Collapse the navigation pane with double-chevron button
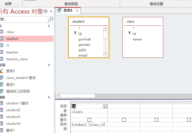This screenshot has width=192, height=133. coord(51,12)
